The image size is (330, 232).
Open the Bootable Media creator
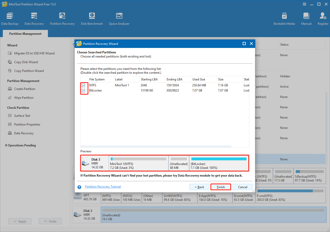click(x=284, y=18)
